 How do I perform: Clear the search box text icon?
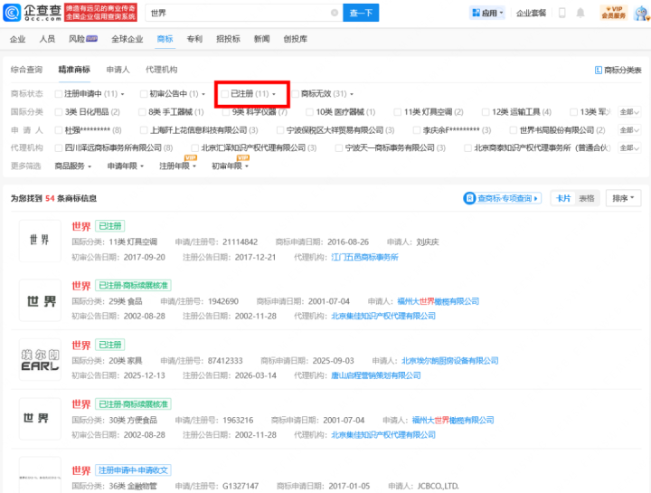coord(335,13)
